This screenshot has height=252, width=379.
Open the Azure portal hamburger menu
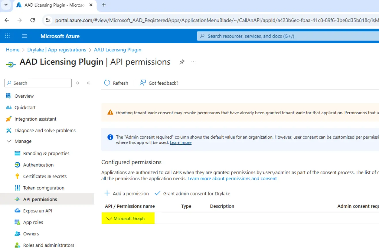(x=25, y=36)
